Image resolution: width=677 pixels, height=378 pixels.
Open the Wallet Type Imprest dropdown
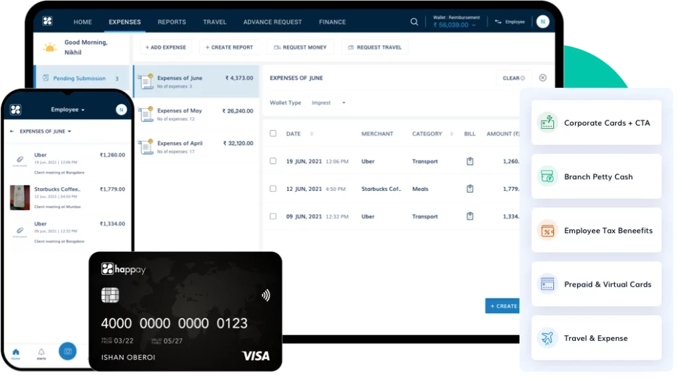tap(329, 102)
